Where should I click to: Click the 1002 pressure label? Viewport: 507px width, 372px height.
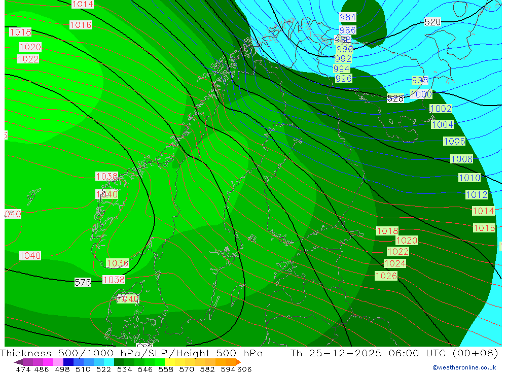[441, 109]
